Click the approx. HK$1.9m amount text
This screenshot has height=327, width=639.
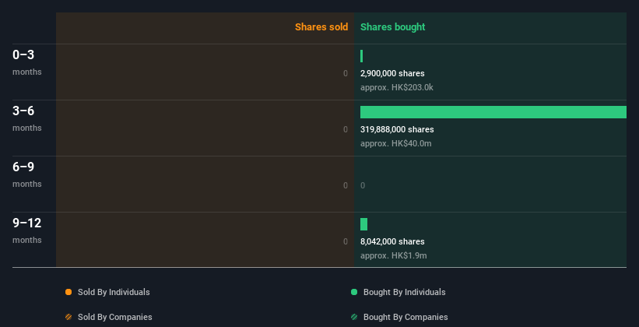pyautogui.click(x=394, y=255)
